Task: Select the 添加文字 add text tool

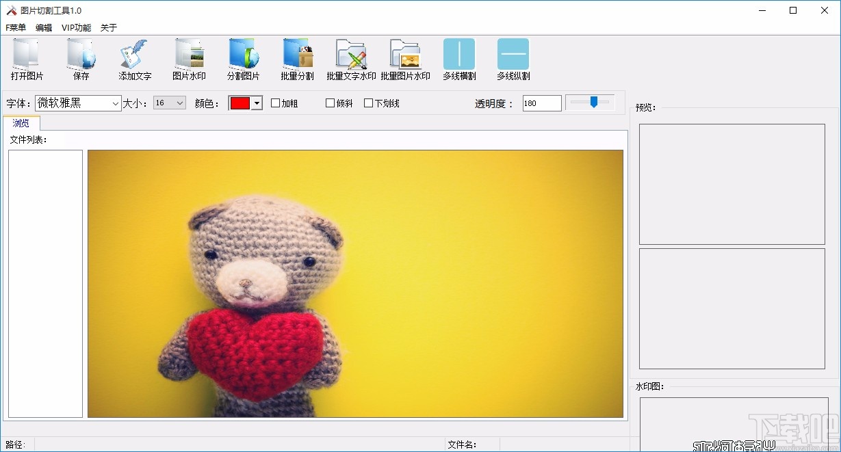Action: tap(135, 60)
